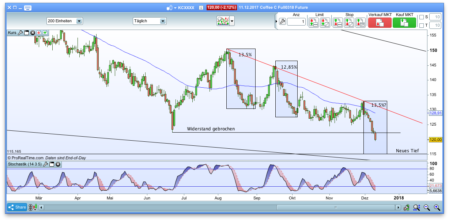Click the green up-arrow icon in the Kurs panel
Viewport: 449px width, 221px height.
click(x=44, y=33)
